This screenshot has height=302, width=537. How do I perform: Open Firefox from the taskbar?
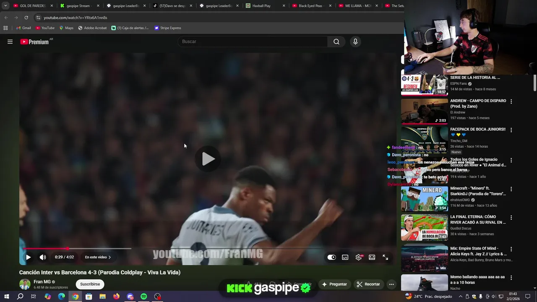coord(116,297)
